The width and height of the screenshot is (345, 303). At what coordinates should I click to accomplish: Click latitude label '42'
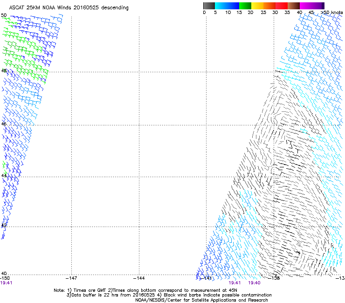4,225
